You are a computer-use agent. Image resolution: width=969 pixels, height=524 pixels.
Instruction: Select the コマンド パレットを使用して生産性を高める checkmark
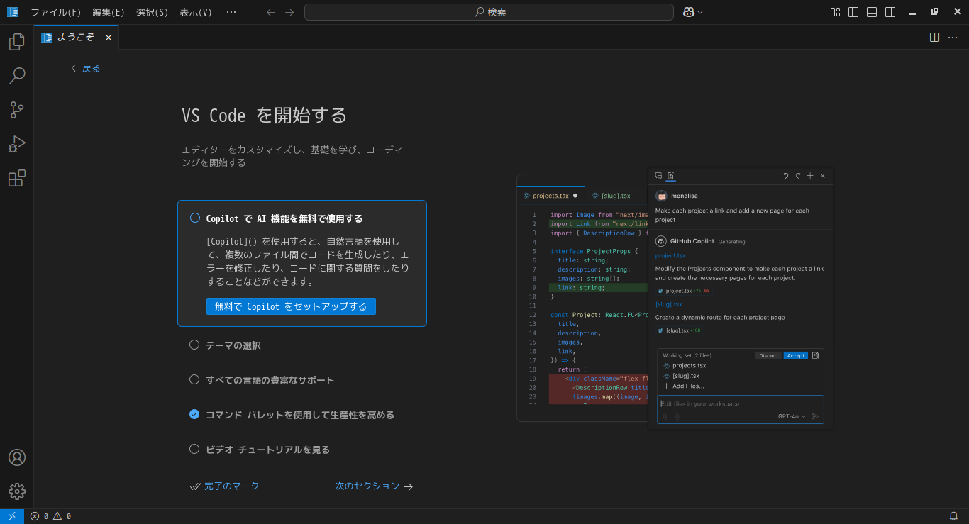(194, 414)
